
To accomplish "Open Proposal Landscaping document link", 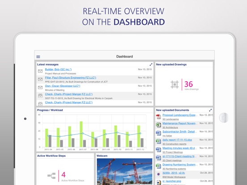I will point(180,115).
